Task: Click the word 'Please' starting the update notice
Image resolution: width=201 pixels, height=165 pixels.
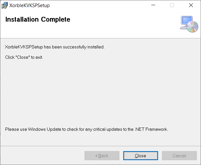Action: [x=11, y=129]
